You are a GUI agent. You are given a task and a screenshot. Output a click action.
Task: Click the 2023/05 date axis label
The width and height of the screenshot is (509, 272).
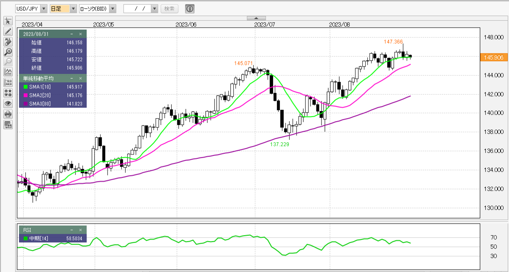[x=103, y=25]
